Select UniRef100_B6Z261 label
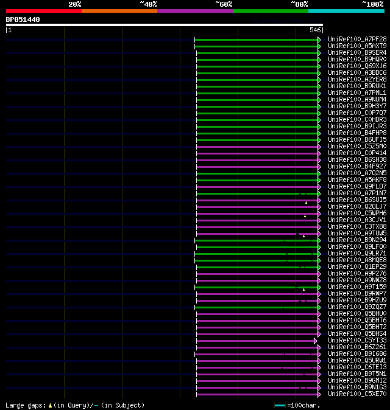The width and height of the screenshot is (390, 410). [357, 347]
